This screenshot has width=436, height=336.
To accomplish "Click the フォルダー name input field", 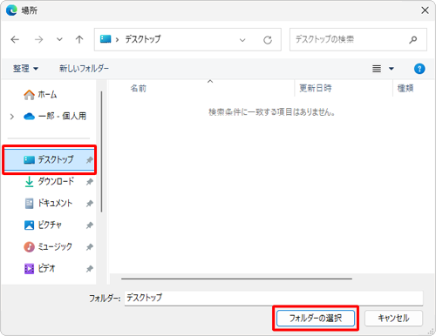I will [x=274, y=298].
